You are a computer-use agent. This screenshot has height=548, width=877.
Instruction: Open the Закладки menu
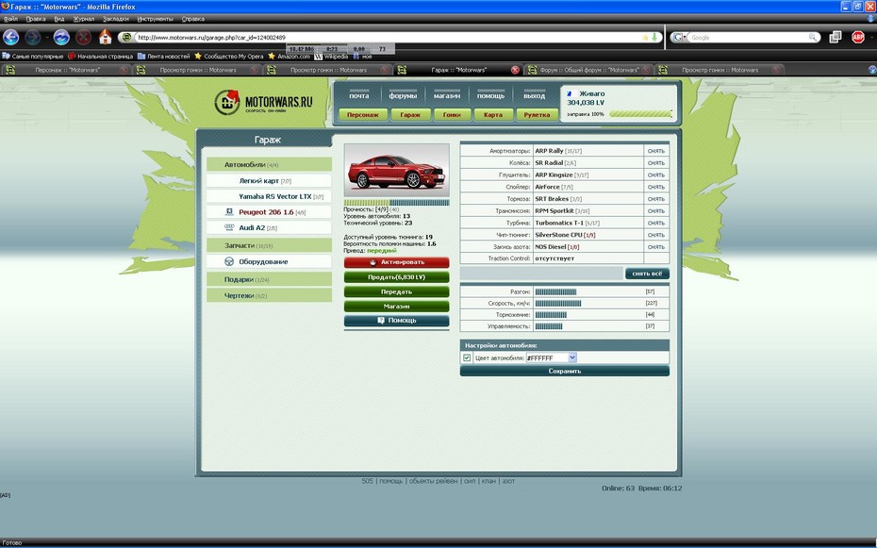[116, 19]
